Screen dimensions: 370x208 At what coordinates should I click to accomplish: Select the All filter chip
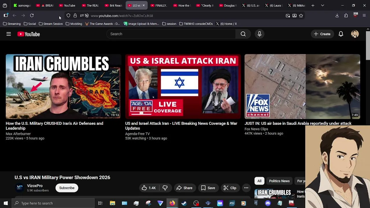[x=259, y=181]
